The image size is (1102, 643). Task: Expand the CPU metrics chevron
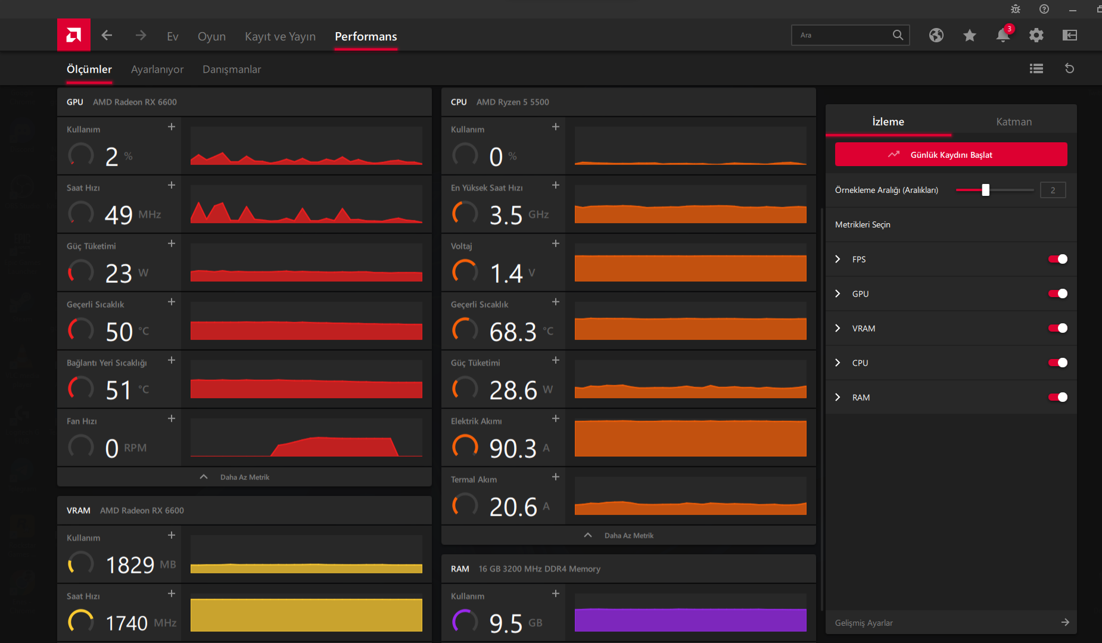point(838,363)
